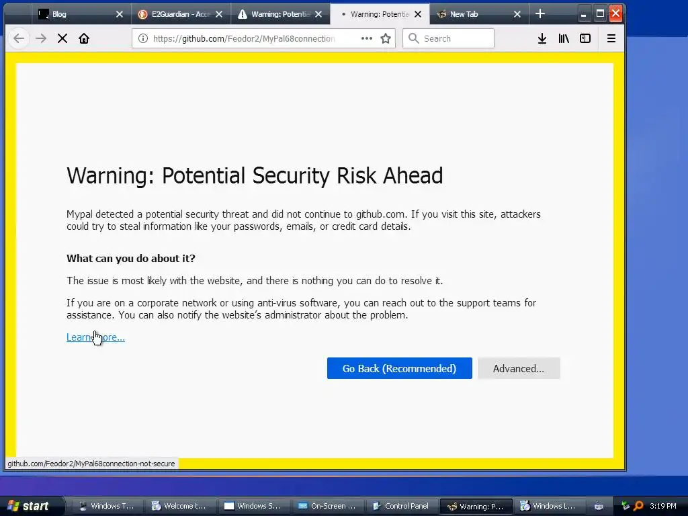
Task: Click the taskbar item right of Windows L...
Action: tap(599, 506)
